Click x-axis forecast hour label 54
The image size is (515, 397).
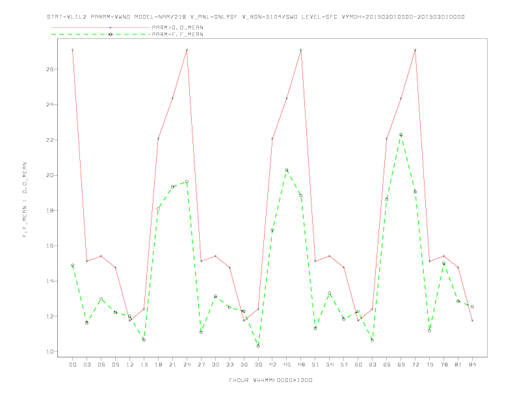[330, 365]
